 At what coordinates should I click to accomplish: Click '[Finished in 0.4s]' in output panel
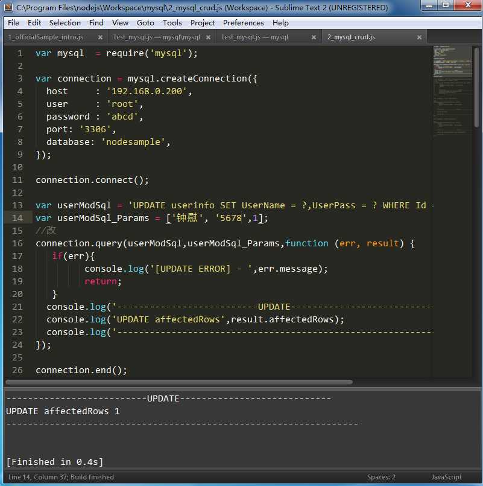(55, 462)
